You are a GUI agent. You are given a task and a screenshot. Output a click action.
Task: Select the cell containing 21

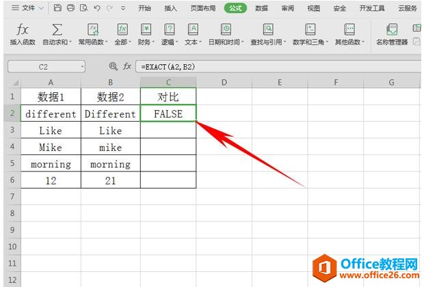pos(111,180)
